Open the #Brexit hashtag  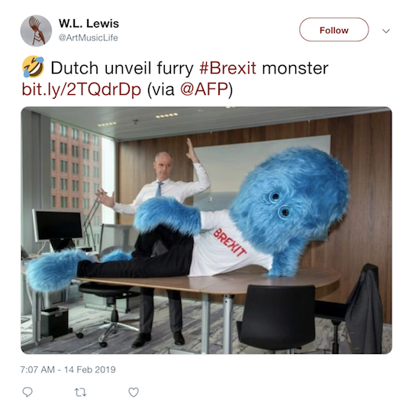tap(227, 68)
